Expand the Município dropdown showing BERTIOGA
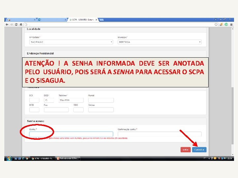This screenshot has width=238, height=178. click(160, 42)
